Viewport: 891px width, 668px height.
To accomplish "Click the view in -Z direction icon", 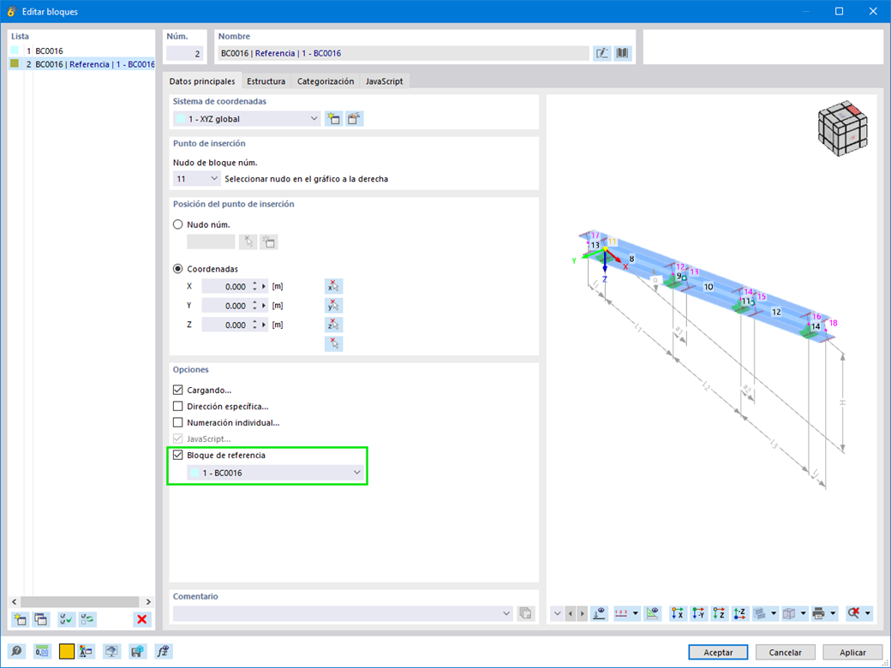I will (x=739, y=613).
